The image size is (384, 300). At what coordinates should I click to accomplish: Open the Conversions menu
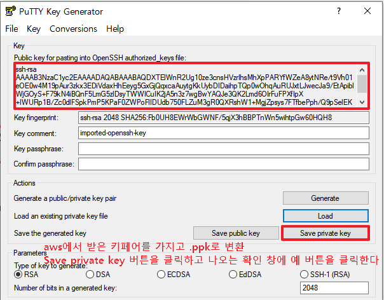click(x=73, y=29)
